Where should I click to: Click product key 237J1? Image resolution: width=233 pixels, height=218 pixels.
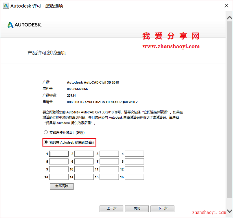(71, 96)
